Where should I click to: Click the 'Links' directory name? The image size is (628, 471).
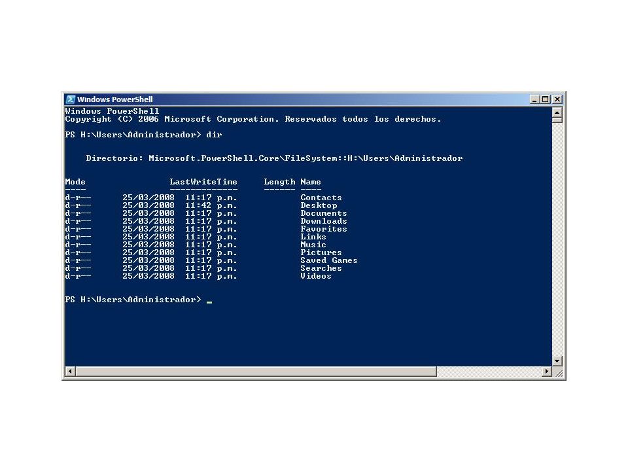tap(313, 237)
